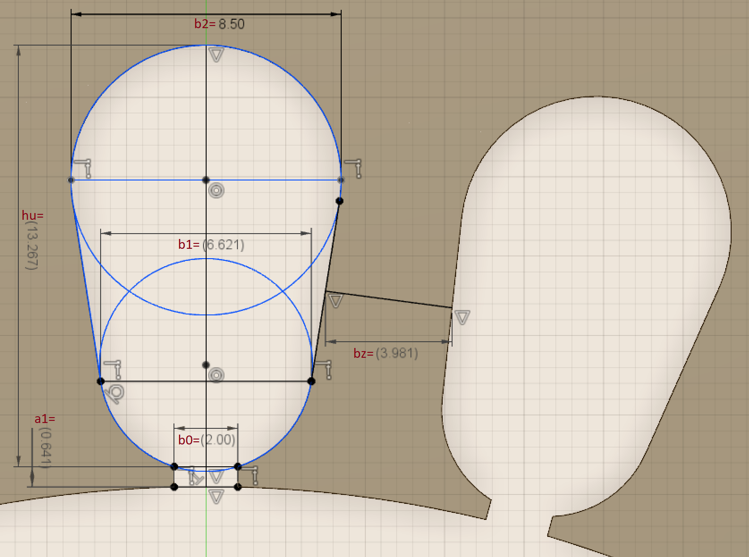Image resolution: width=749 pixels, height=557 pixels.
Task: Select top-right corner point of b0 rectangle
Action: click(238, 467)
